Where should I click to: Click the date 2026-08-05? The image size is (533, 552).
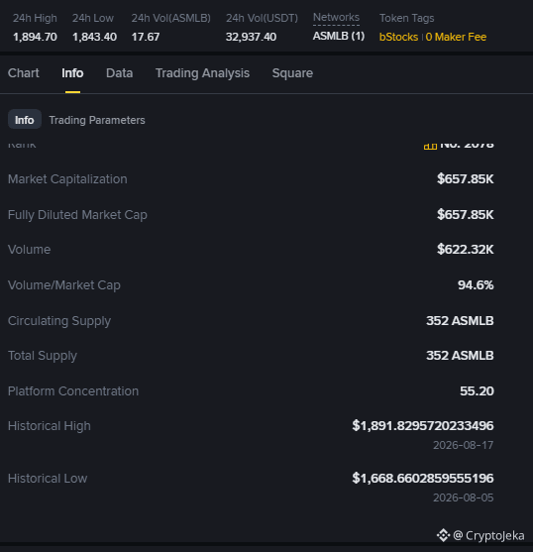click(x=463, y=497)
